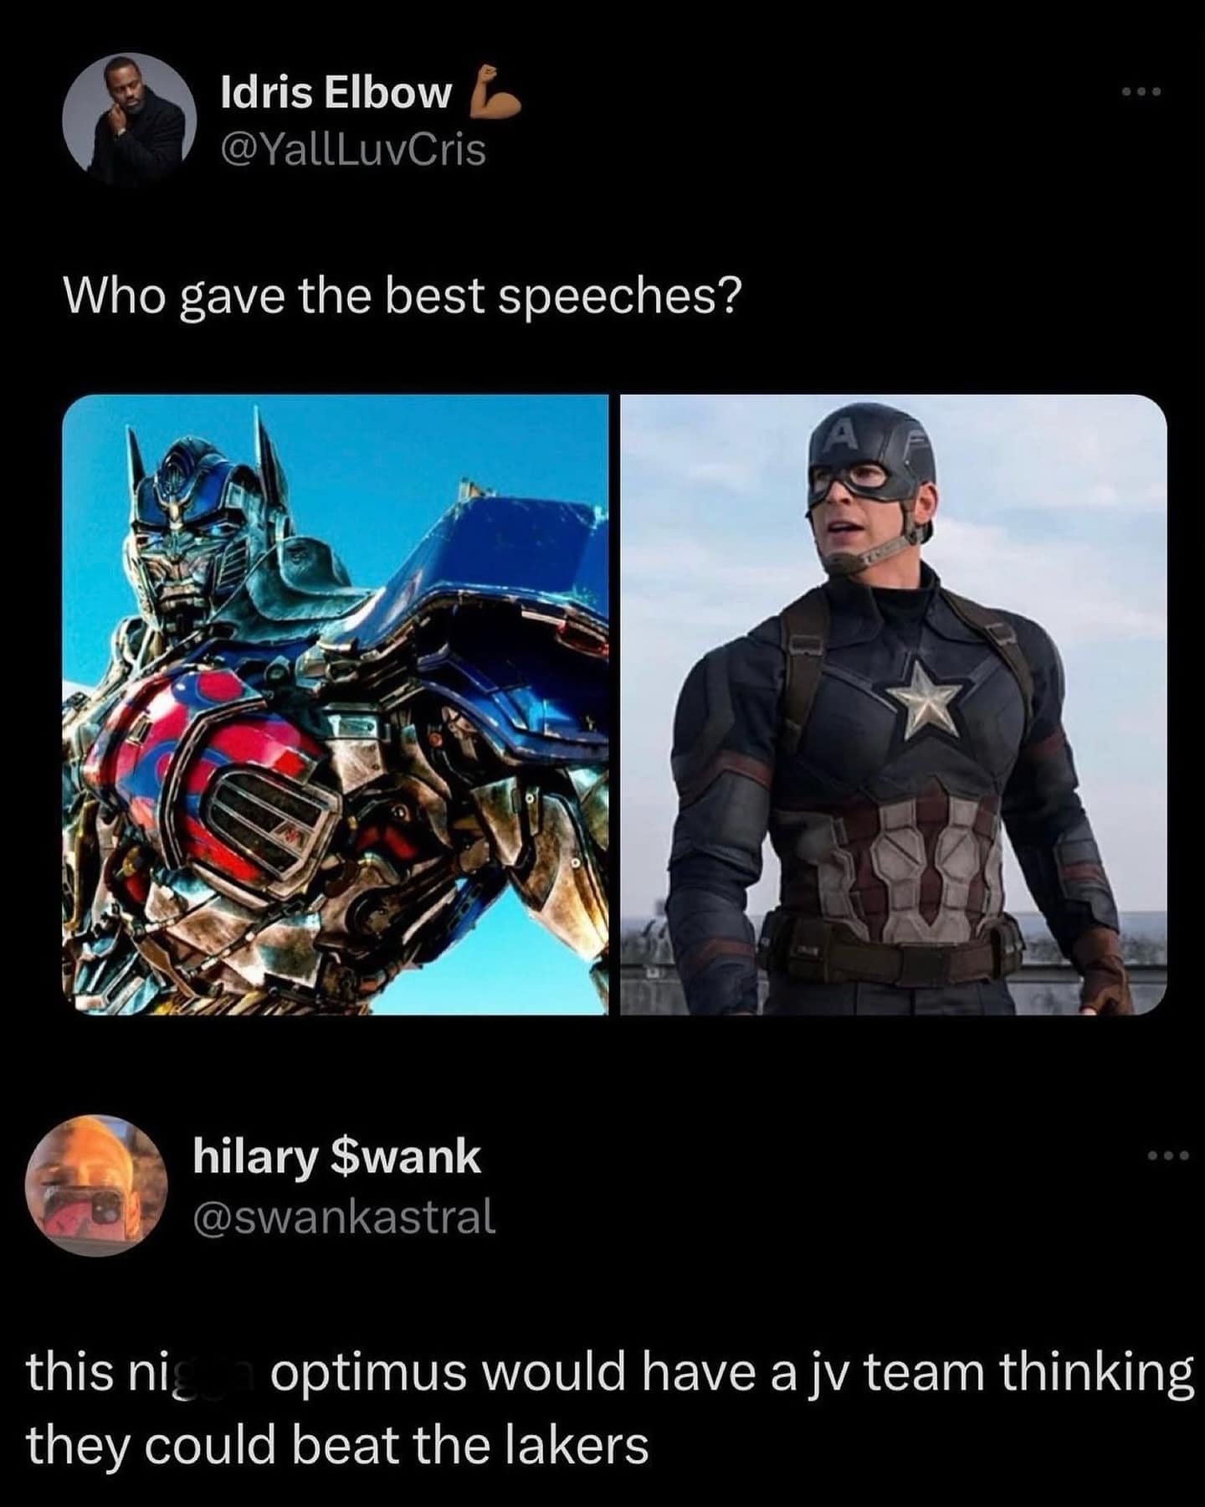
Task: Open the @swankastral handle link
Action: [x=345, y=1216]
